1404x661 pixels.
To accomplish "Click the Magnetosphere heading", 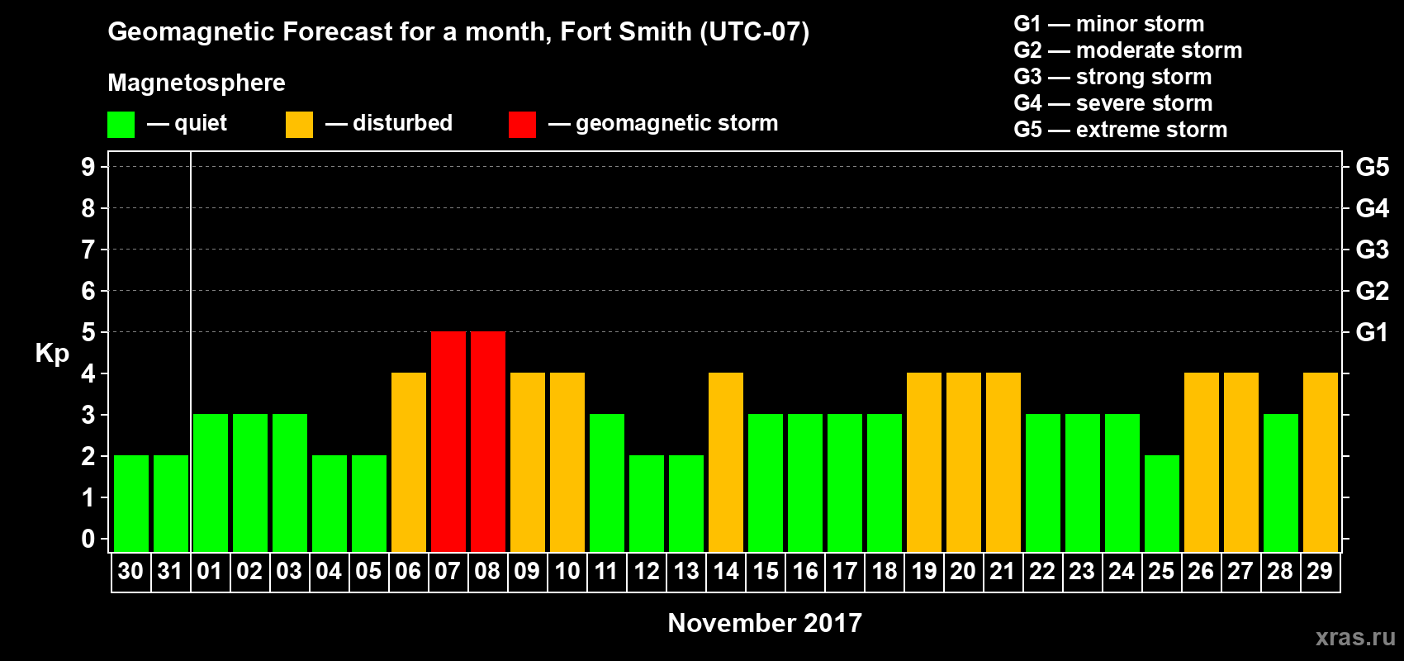I will tap(197, 83).
